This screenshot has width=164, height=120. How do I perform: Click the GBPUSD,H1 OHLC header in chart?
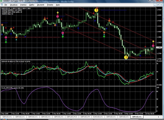pyautogui.click(x=16, y=8)
